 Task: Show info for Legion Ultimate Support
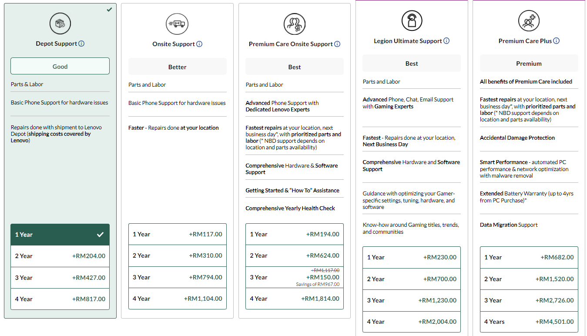tap(446, 41)
